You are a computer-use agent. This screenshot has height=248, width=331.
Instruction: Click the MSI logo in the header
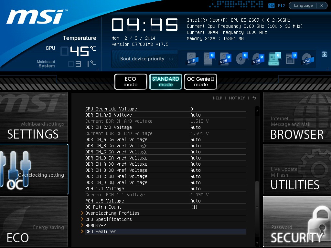click(x=37, y=16)
